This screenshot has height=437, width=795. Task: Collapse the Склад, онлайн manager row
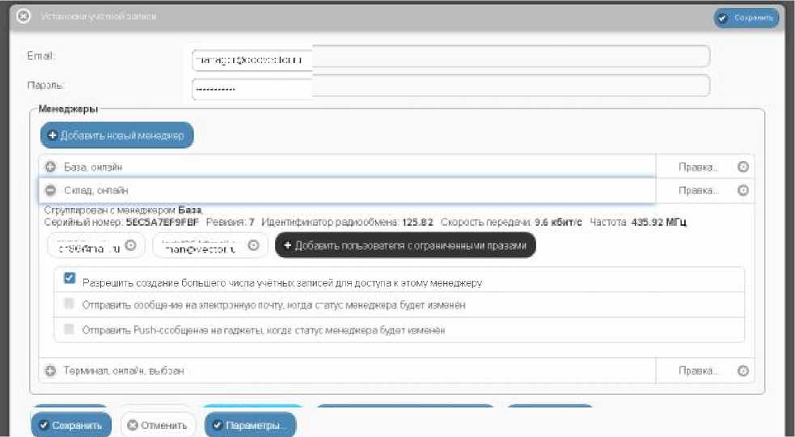(50, 190)
